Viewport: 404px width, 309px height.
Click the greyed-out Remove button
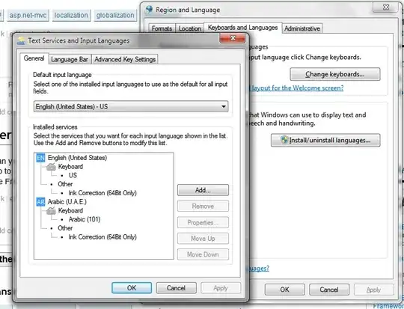click(x=203, y=206)
